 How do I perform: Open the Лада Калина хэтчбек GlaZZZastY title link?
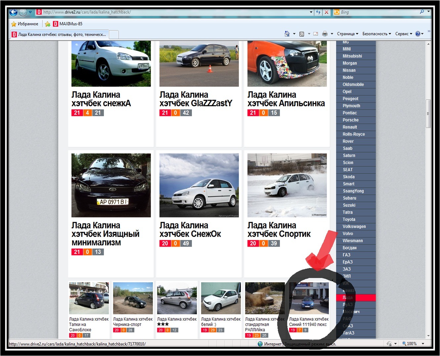click(x=196, y=99)
